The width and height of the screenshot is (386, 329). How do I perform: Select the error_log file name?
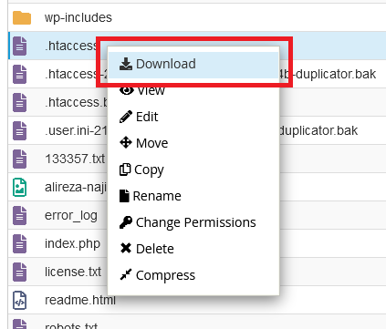pos(71,216)
